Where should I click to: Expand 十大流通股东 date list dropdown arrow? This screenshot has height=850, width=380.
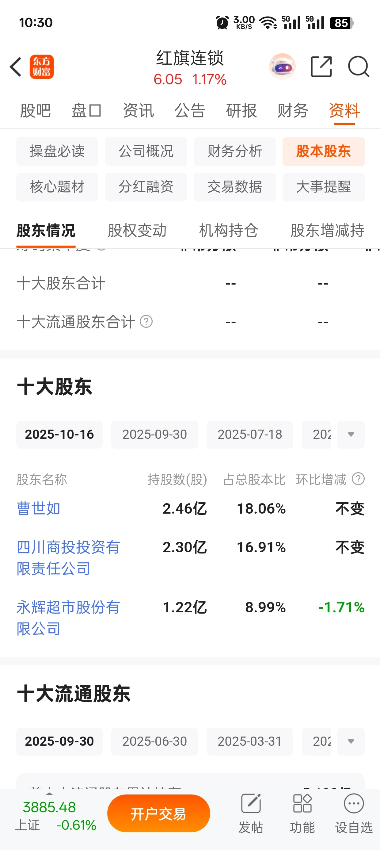(351, 741)
